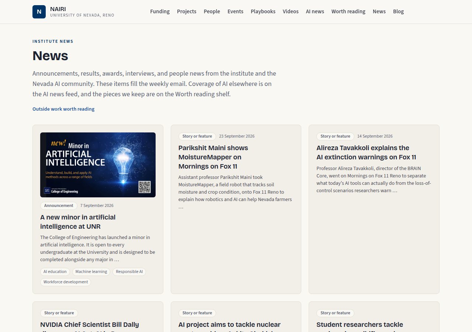Open 'A new minor in artificial intelligence at UNR'
Image resolution: width=472 pixels, height=332 pixels.
pos(78,222)
